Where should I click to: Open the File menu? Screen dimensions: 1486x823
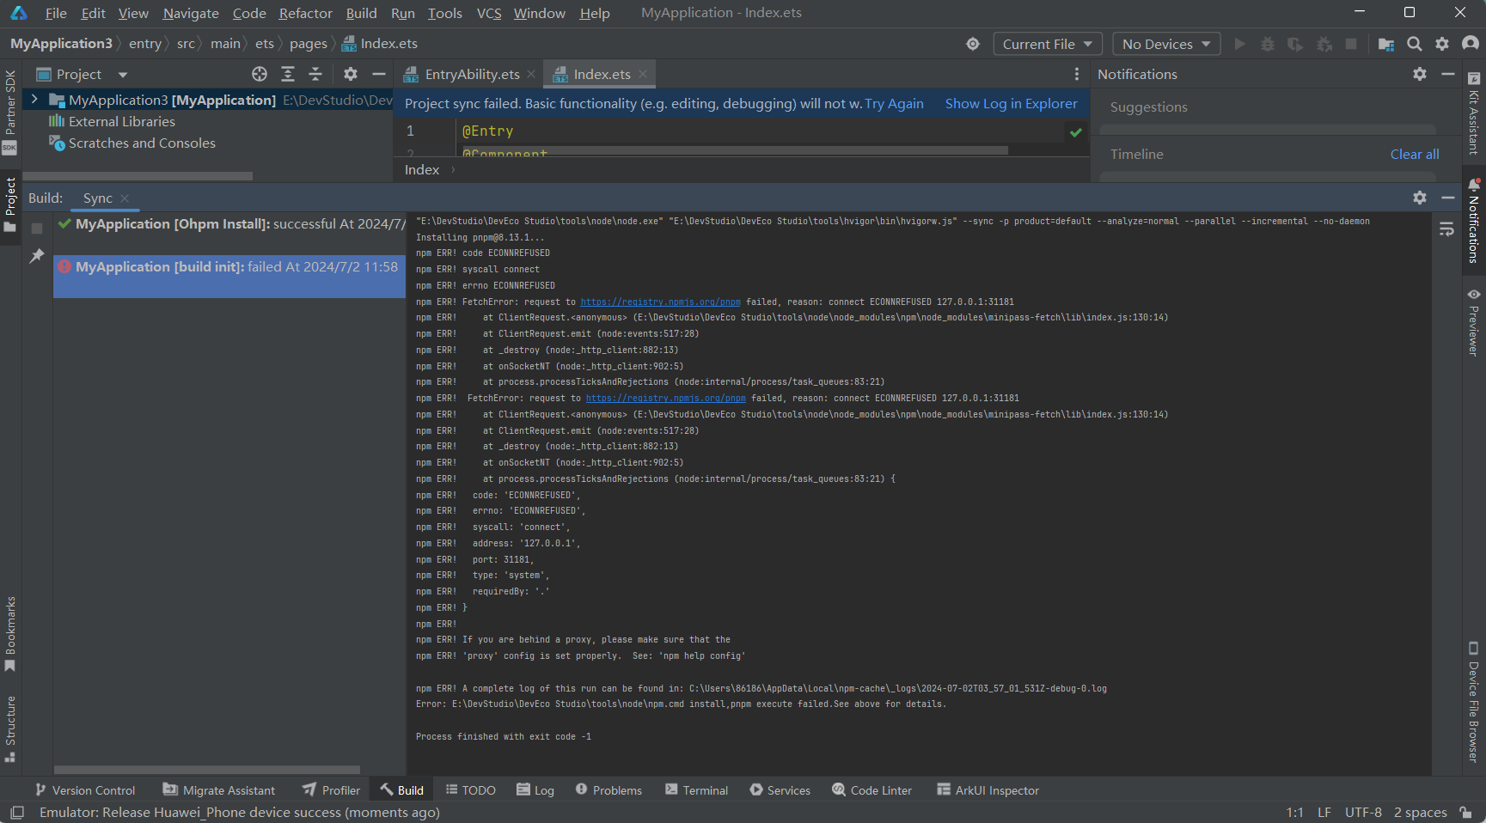[56, 13]
